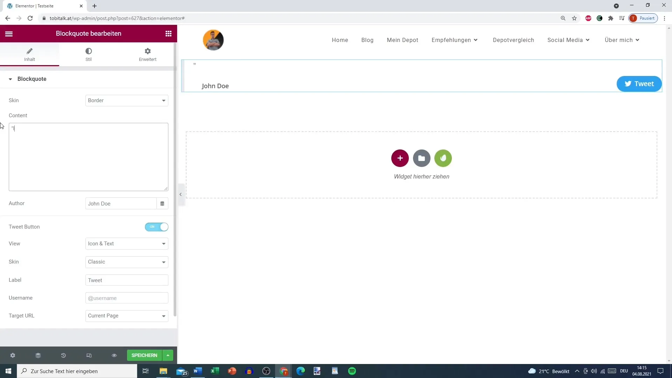Switch to the Stil tab
Screen dimensions: 672x378
(x=89, y=55)
